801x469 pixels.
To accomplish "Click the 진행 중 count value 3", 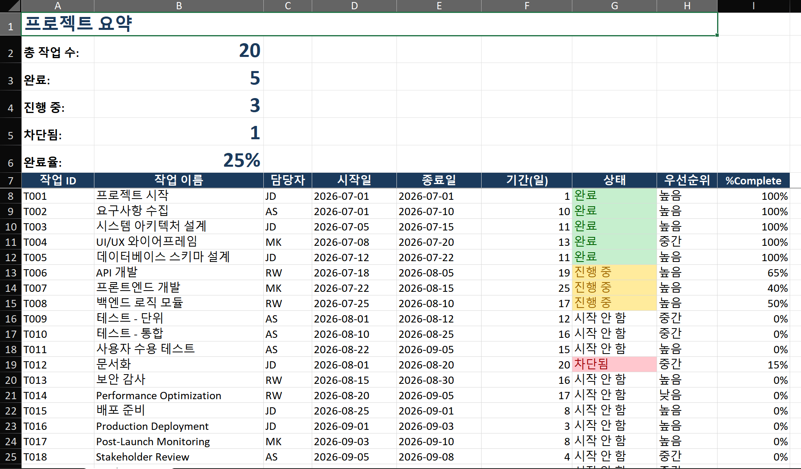I will tap(179, 105).
